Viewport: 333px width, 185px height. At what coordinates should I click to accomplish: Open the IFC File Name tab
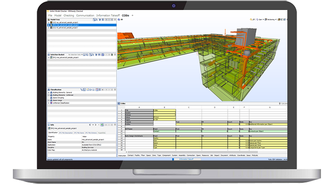click(x=79, y=133)
